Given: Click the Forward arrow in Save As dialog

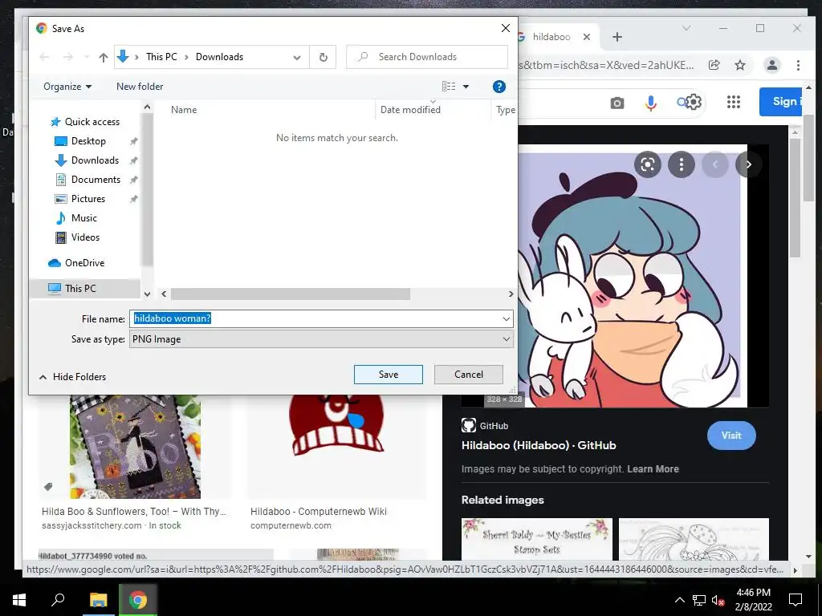Looking at the screenshot, I should (x=67, y=57).
